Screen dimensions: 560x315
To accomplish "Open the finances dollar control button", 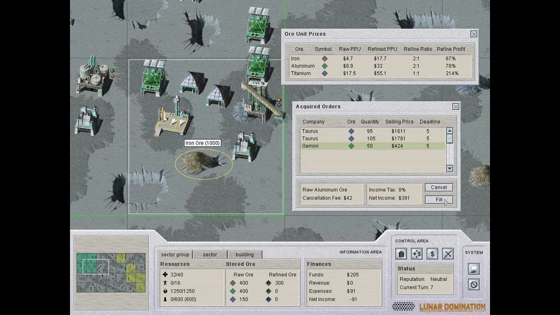I will (432, 254).
